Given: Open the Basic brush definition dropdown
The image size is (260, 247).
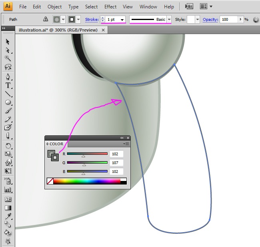Looking at the screenshot, I should pyautogui.click(x=169, y=20).
